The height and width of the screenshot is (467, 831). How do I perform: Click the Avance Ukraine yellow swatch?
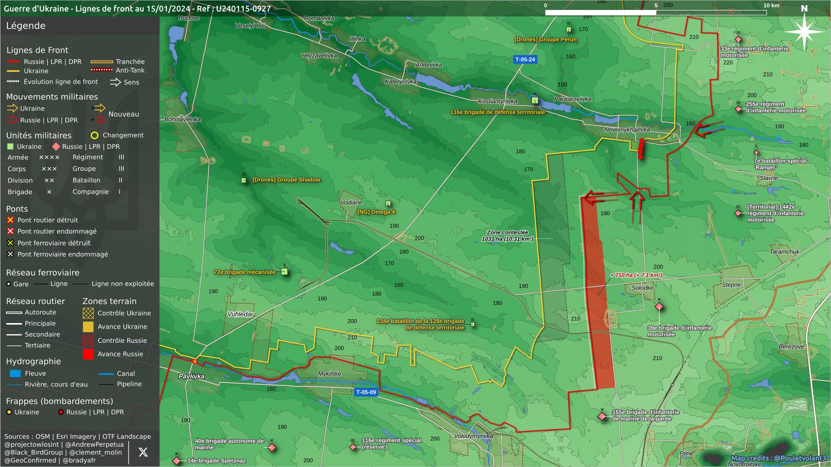point(88,327)
